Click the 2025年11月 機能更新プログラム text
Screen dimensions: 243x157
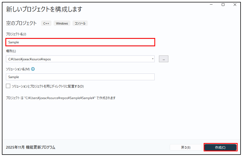tap(30, 147)
